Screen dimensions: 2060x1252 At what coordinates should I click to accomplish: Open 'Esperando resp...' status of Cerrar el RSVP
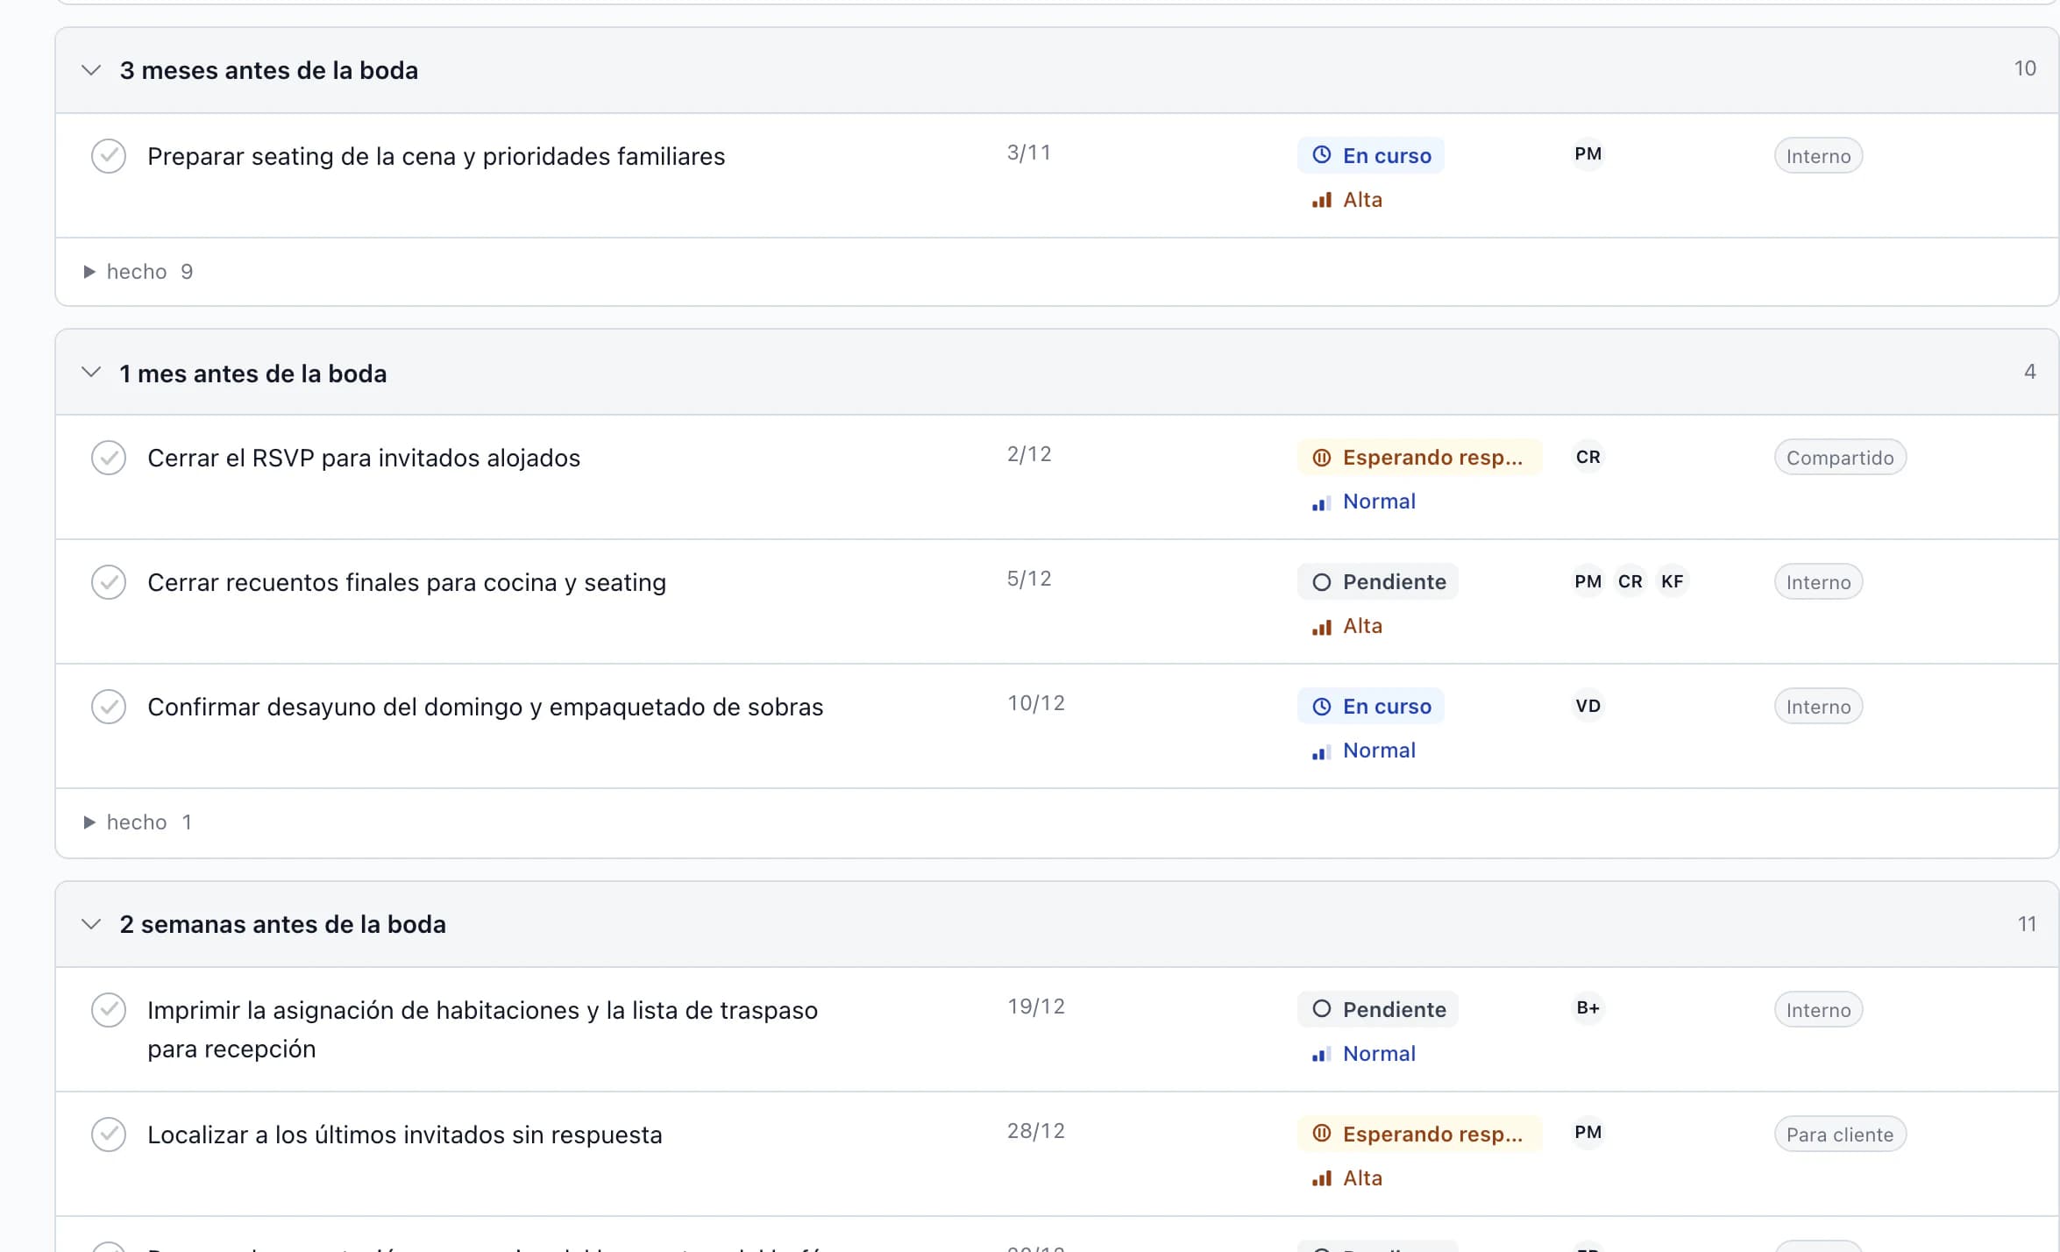point(1419,457)
